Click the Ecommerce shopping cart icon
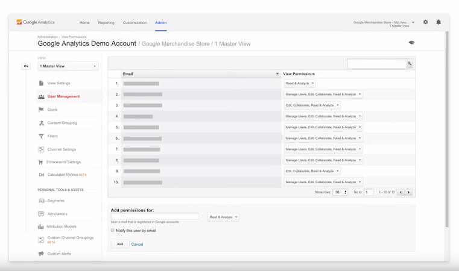The height and width of the screenshot is (271, 459). tap(40, 162)
